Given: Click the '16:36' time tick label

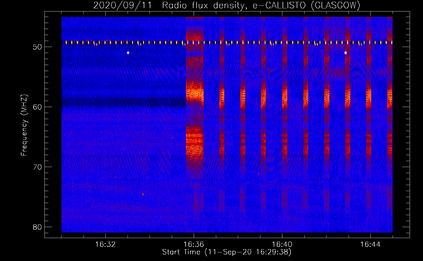Looking at the screenshot, I should click(x=193, y=245).
